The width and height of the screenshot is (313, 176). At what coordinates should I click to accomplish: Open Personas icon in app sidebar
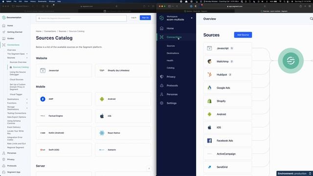coord(162,94)
